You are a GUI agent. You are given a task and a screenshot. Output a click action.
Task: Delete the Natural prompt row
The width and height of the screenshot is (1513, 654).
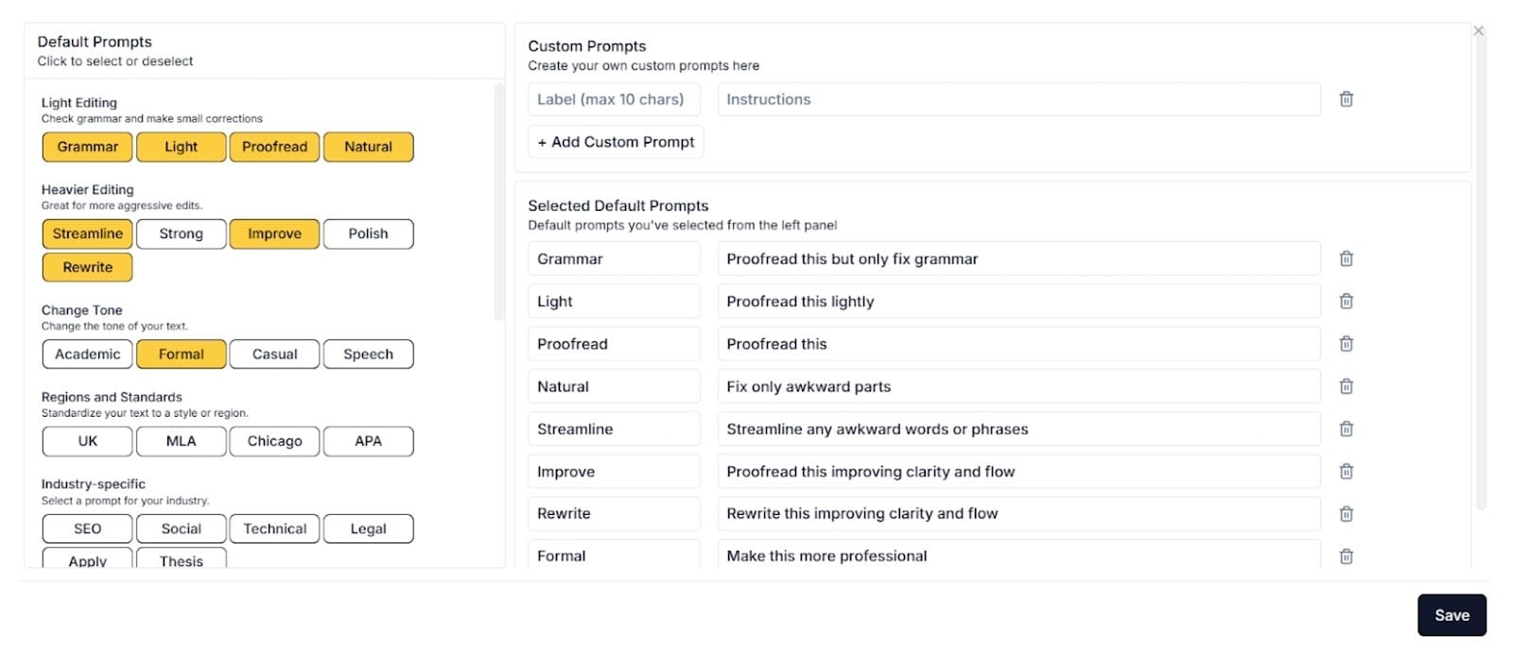1346,387
